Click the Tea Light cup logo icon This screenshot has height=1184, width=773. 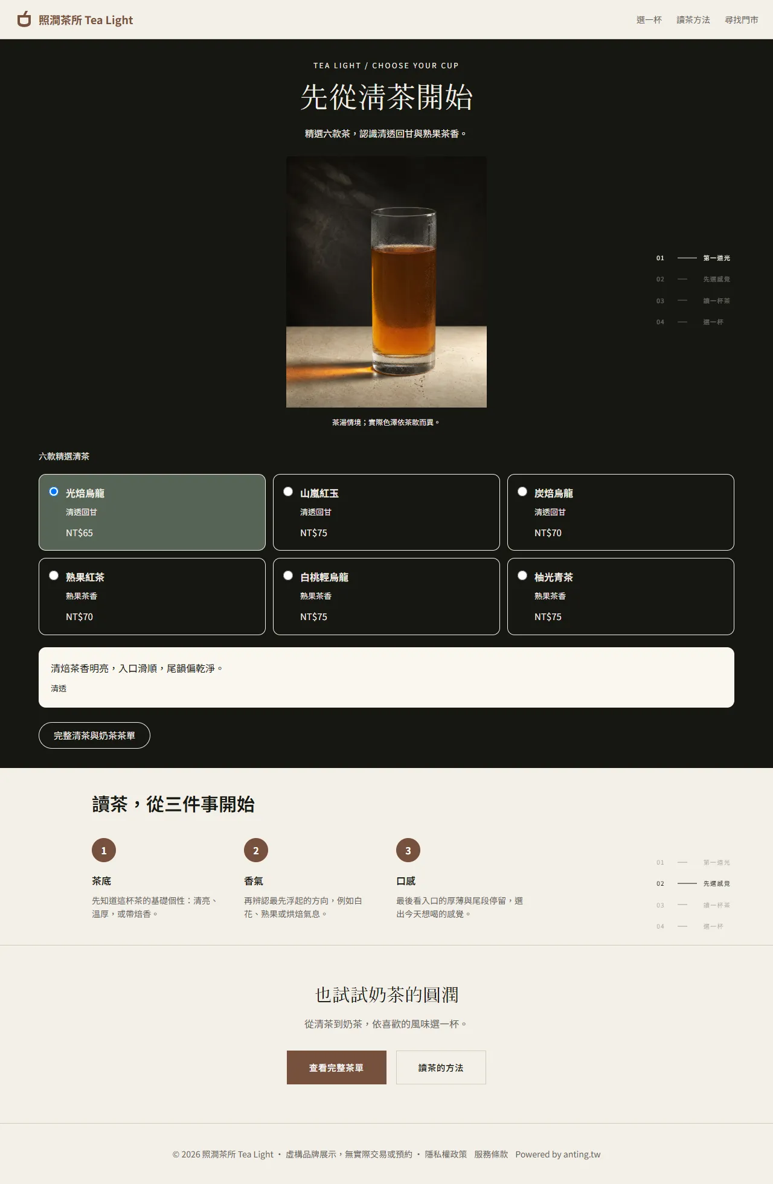click(x=24, y=19)
